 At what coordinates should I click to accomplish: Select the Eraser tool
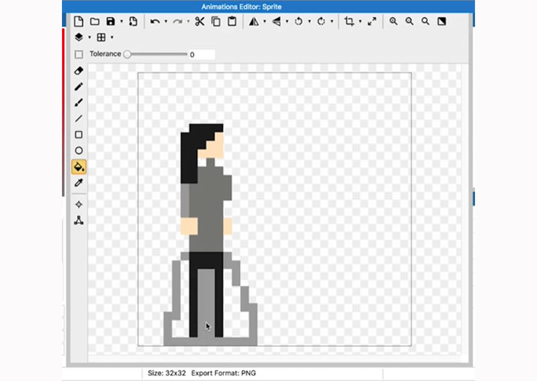click(79, 70)
